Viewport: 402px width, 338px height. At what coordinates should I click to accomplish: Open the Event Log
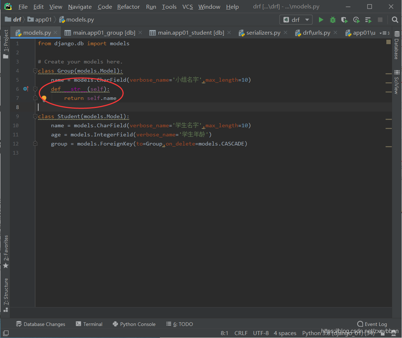[372, 324]
